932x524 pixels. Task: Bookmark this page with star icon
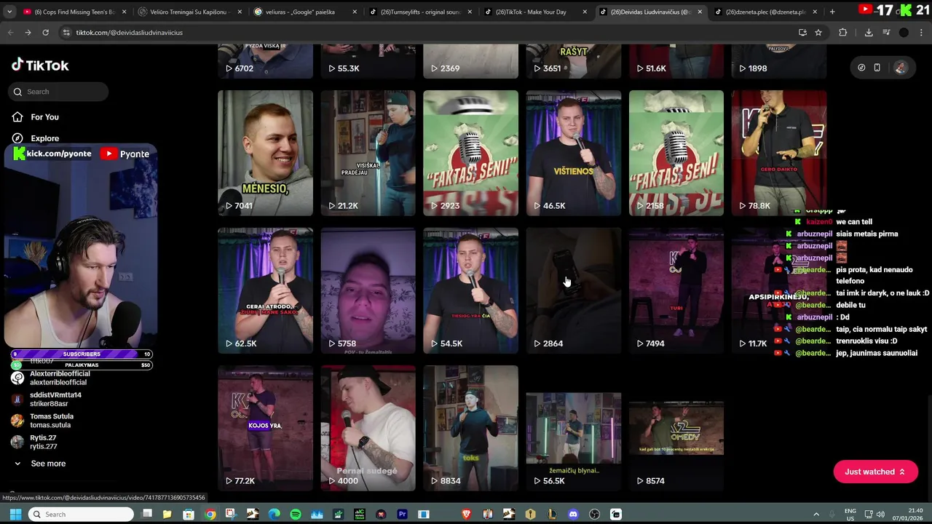[818, 32]
